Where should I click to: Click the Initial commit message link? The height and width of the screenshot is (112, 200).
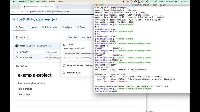coord(51,52)
